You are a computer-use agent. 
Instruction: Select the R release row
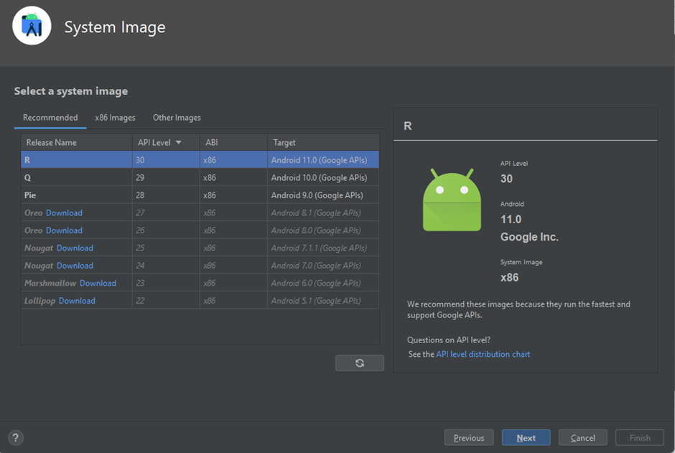[200, 159]
